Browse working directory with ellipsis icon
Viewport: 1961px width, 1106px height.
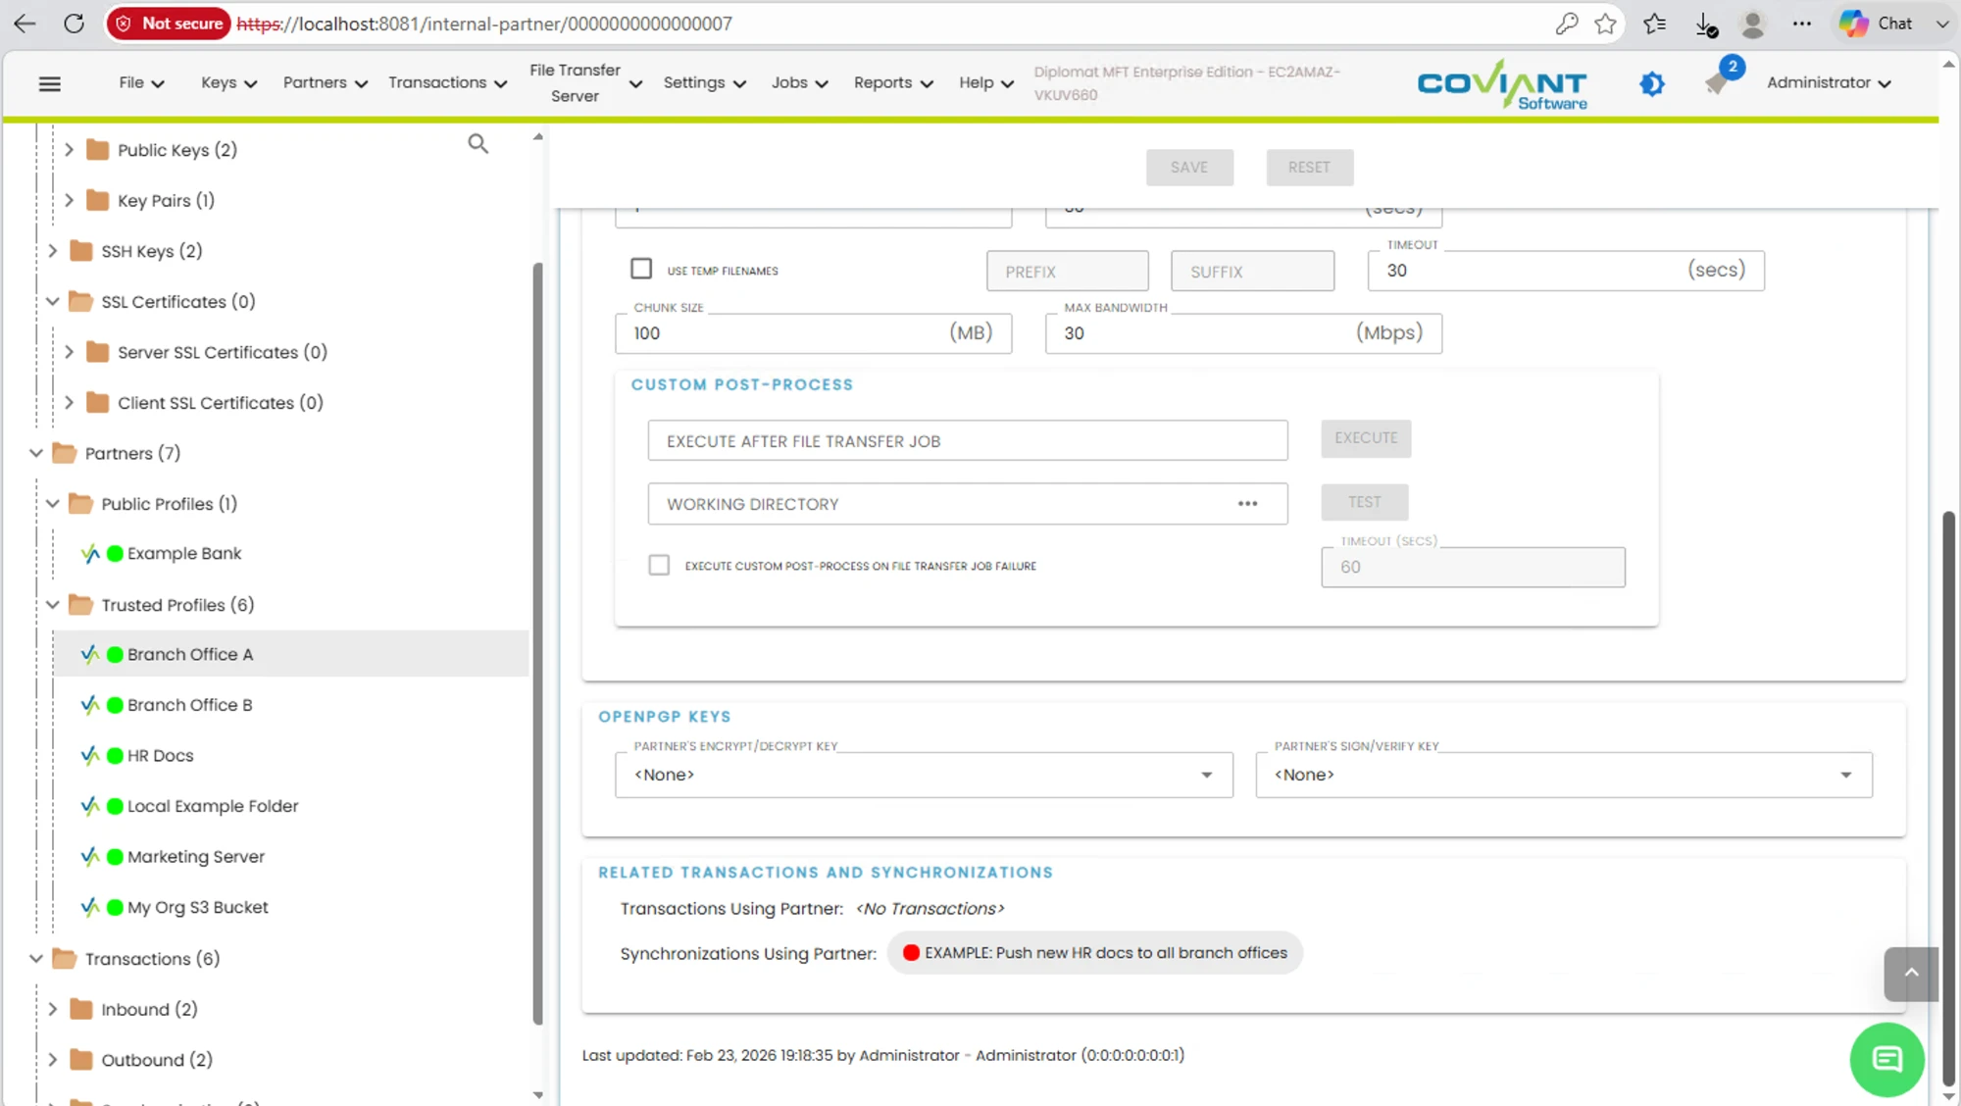coord(1247,504)
